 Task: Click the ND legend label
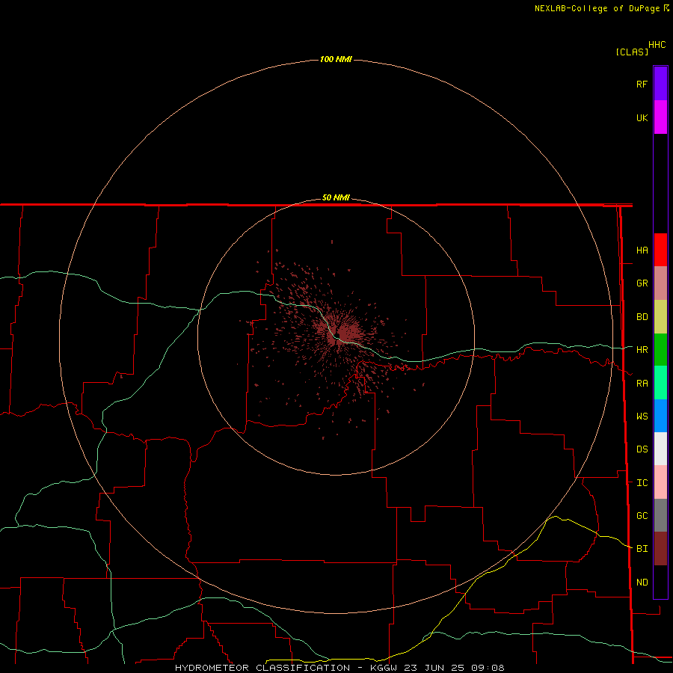pos(642,583)
